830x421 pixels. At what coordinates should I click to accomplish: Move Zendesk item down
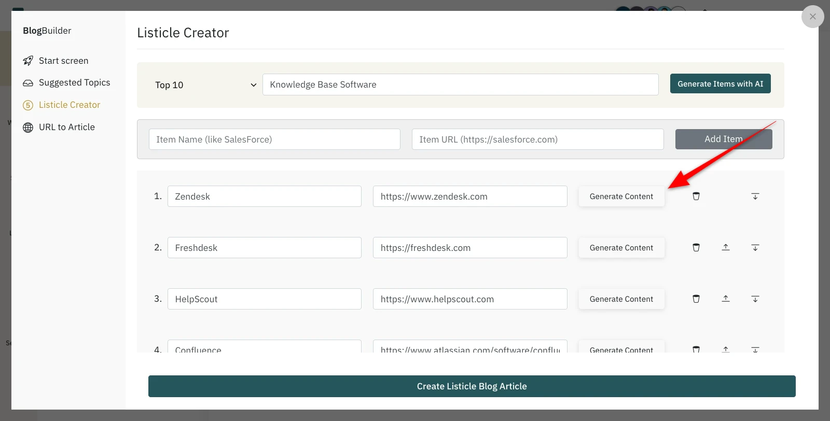pos(755,196)
